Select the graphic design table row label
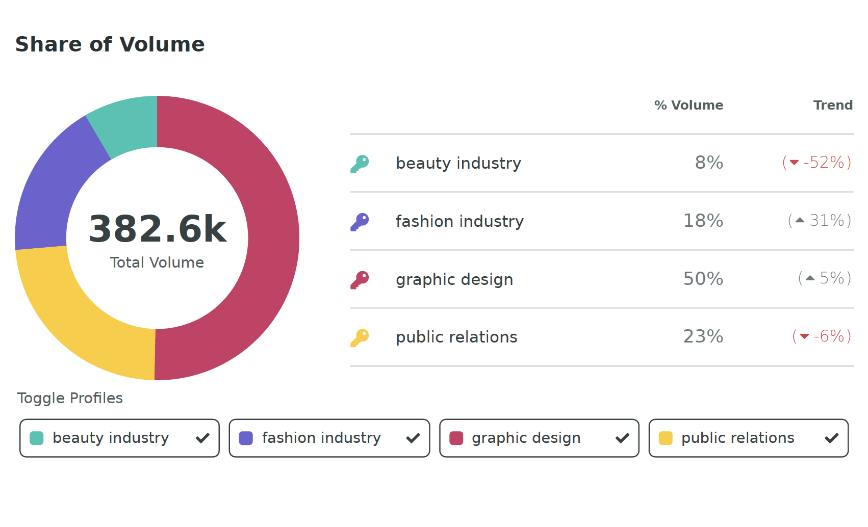Viewport: 868px width, 527px height. pos(454,279)
